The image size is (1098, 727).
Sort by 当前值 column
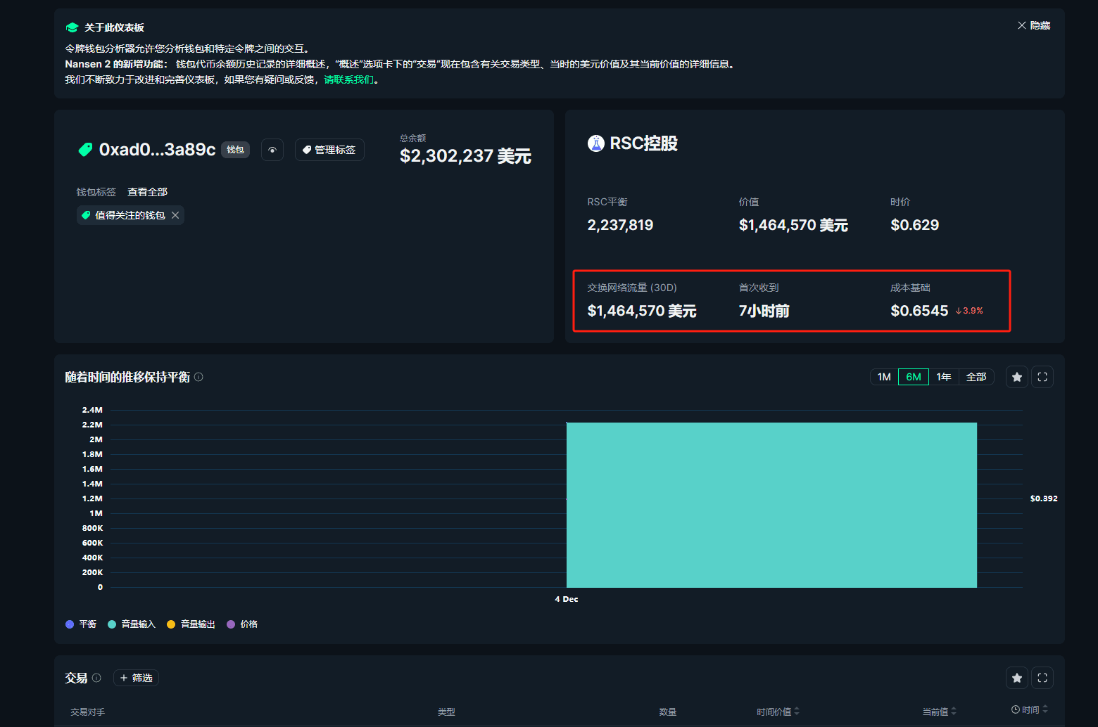(939, 712)
